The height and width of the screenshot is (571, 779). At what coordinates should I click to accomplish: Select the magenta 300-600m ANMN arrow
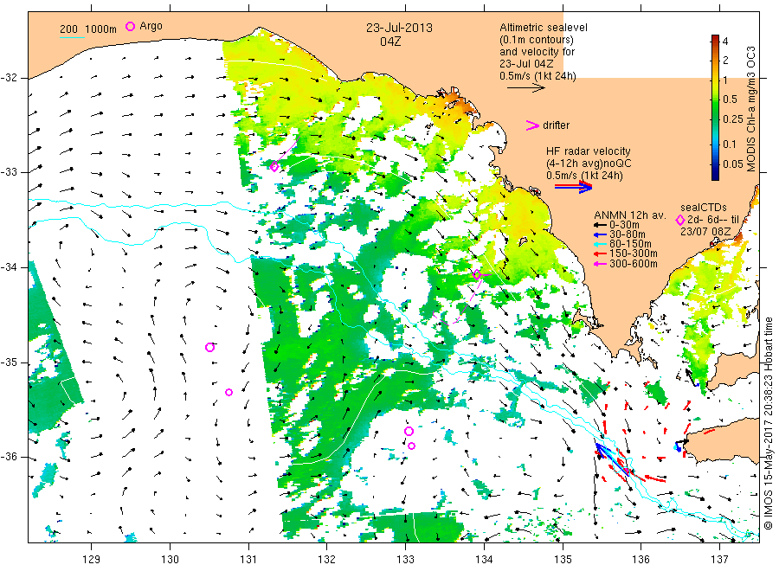pos(600,264)
